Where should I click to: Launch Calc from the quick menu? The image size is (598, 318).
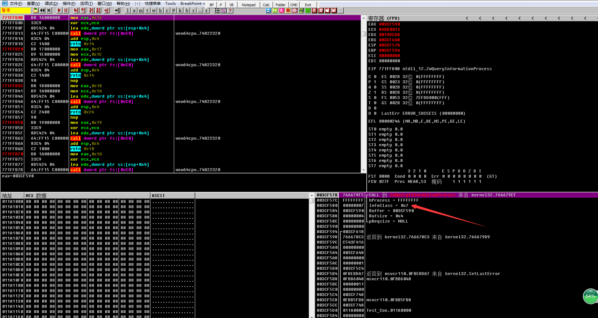pos(266,5)
